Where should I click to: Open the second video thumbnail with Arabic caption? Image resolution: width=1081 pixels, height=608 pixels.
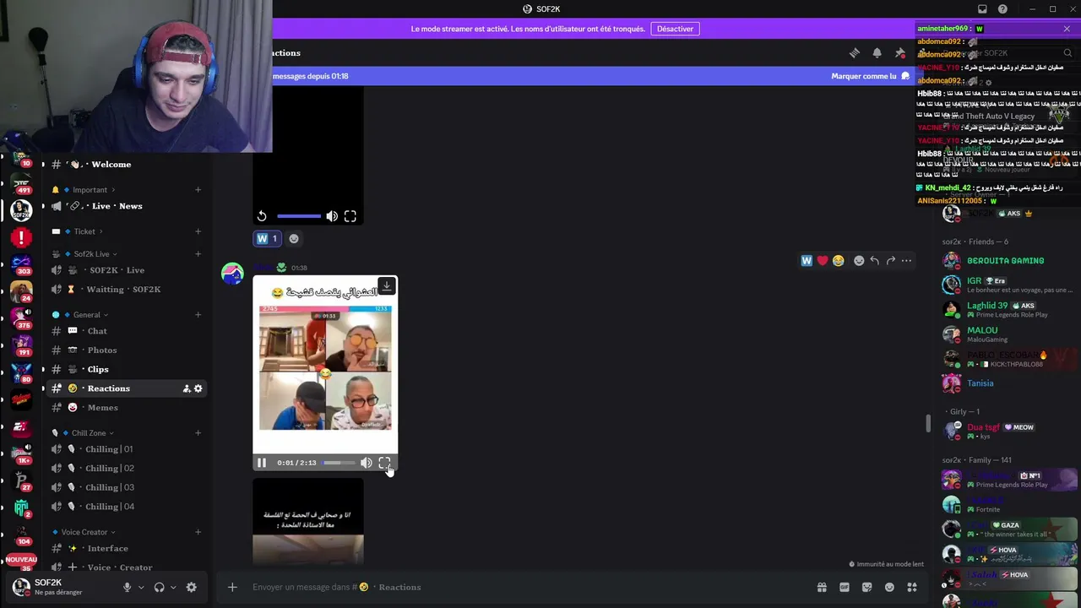click(x=308, y=521)
